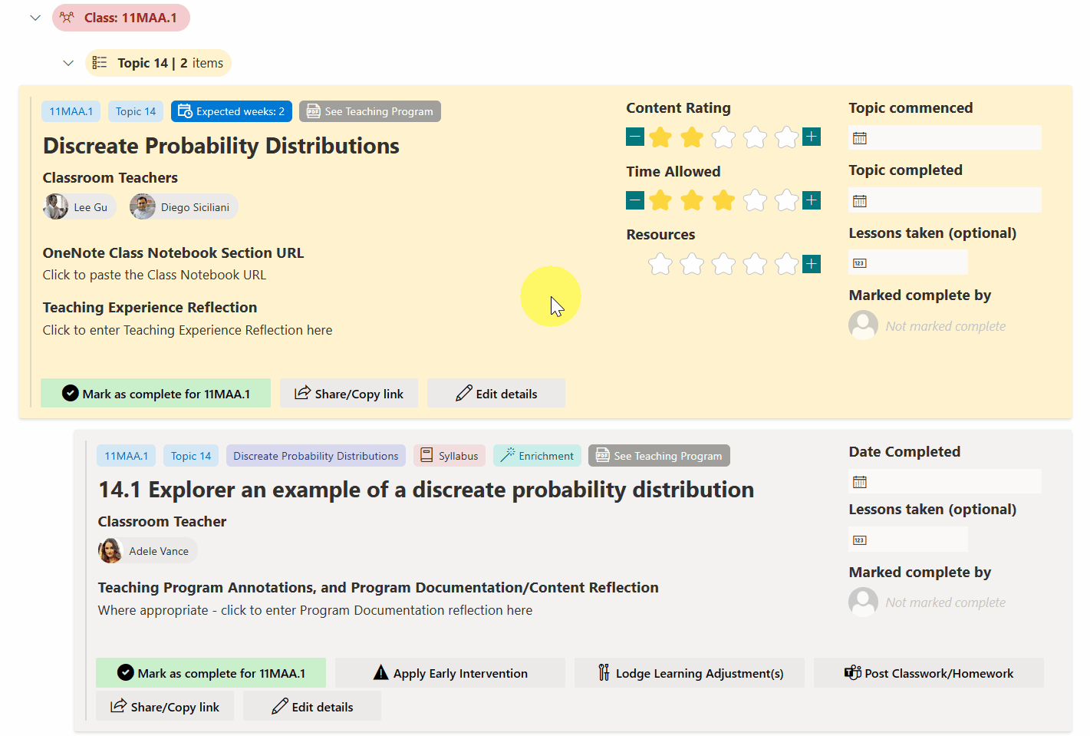
Task: Click the Enrichment tag
Action: 537,456
